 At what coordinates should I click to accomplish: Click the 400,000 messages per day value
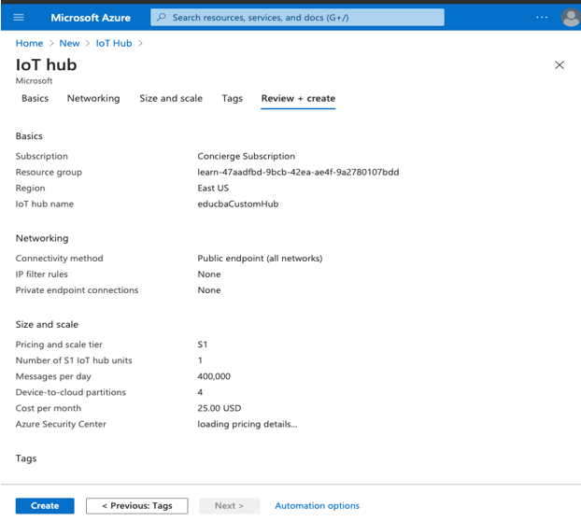coord(214,376)
